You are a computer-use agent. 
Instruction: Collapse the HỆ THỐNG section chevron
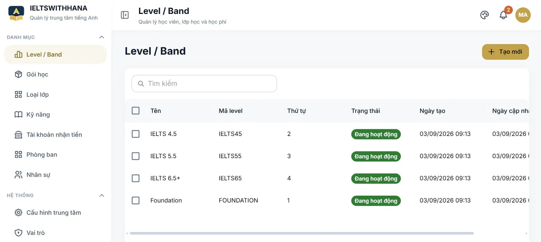click(102, 195)
